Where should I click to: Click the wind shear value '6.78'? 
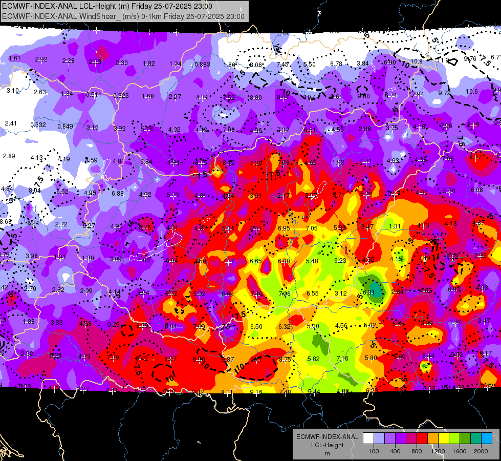[x=336, y=64]
